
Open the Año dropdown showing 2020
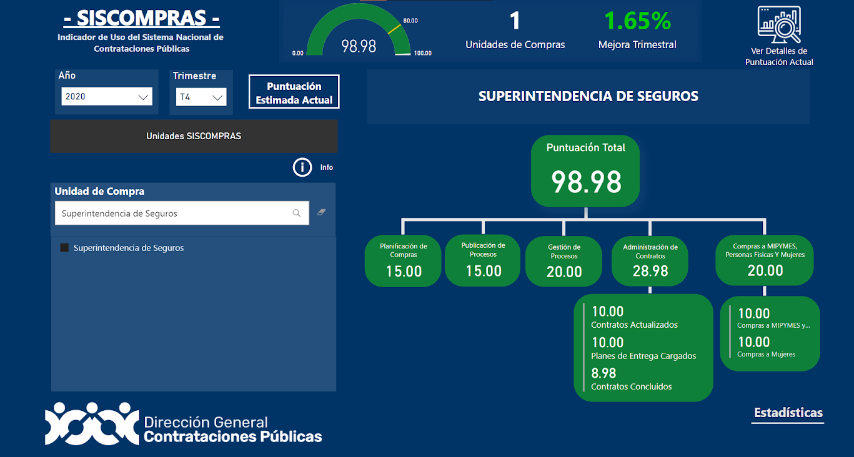tap(106, 96)
